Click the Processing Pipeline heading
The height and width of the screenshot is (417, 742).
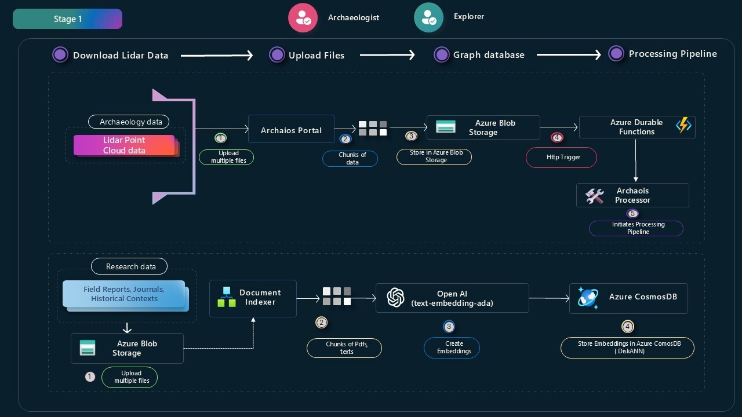click(x=672, y=54)
